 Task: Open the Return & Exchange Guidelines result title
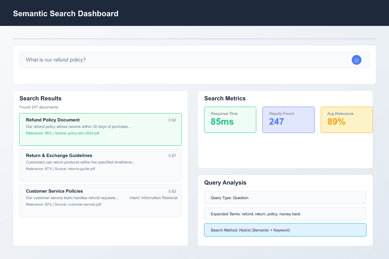click(x=59, y=155)
